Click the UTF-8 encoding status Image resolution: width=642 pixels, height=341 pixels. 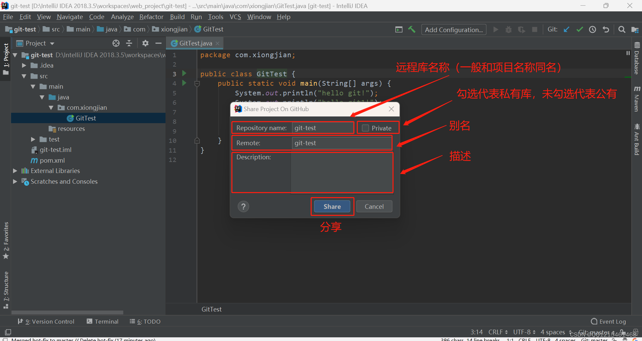[x=524, y=332]
